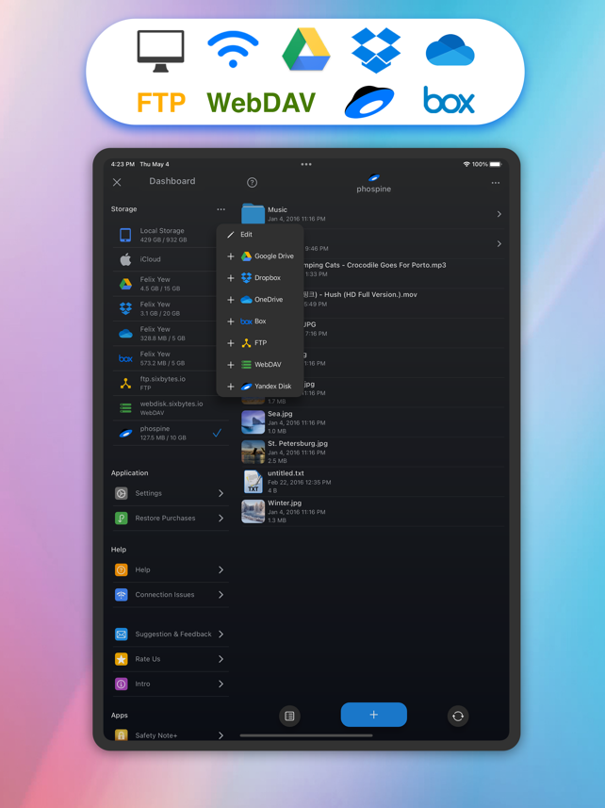Screen dimensions: 605x808
Task: Add Yandex Disk from popup menu
Action: click(x=260, y=386)
